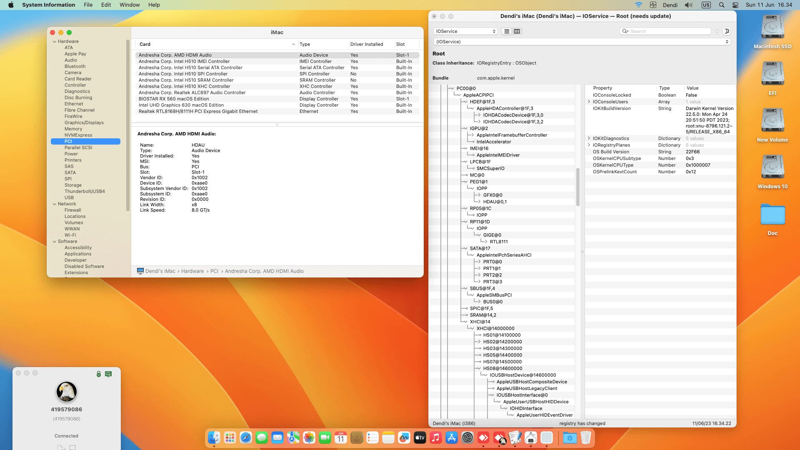The width and height of the screenshot is (800, 450).
Task: Click the Wi-Fi icon in menu bar
Action: [x=638, y=5]
